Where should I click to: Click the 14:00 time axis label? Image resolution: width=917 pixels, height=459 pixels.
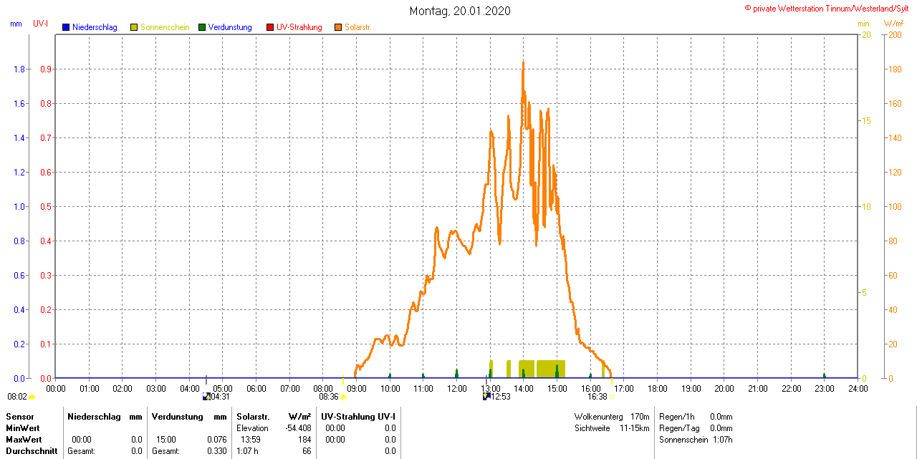point(524,389)
